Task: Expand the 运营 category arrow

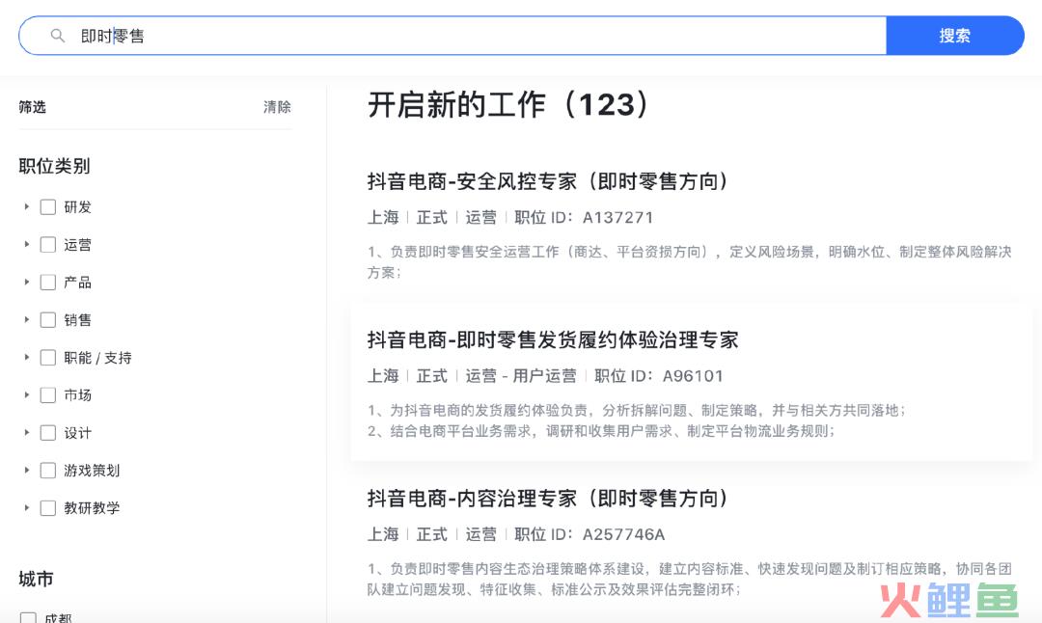Action: pos(27,244)
